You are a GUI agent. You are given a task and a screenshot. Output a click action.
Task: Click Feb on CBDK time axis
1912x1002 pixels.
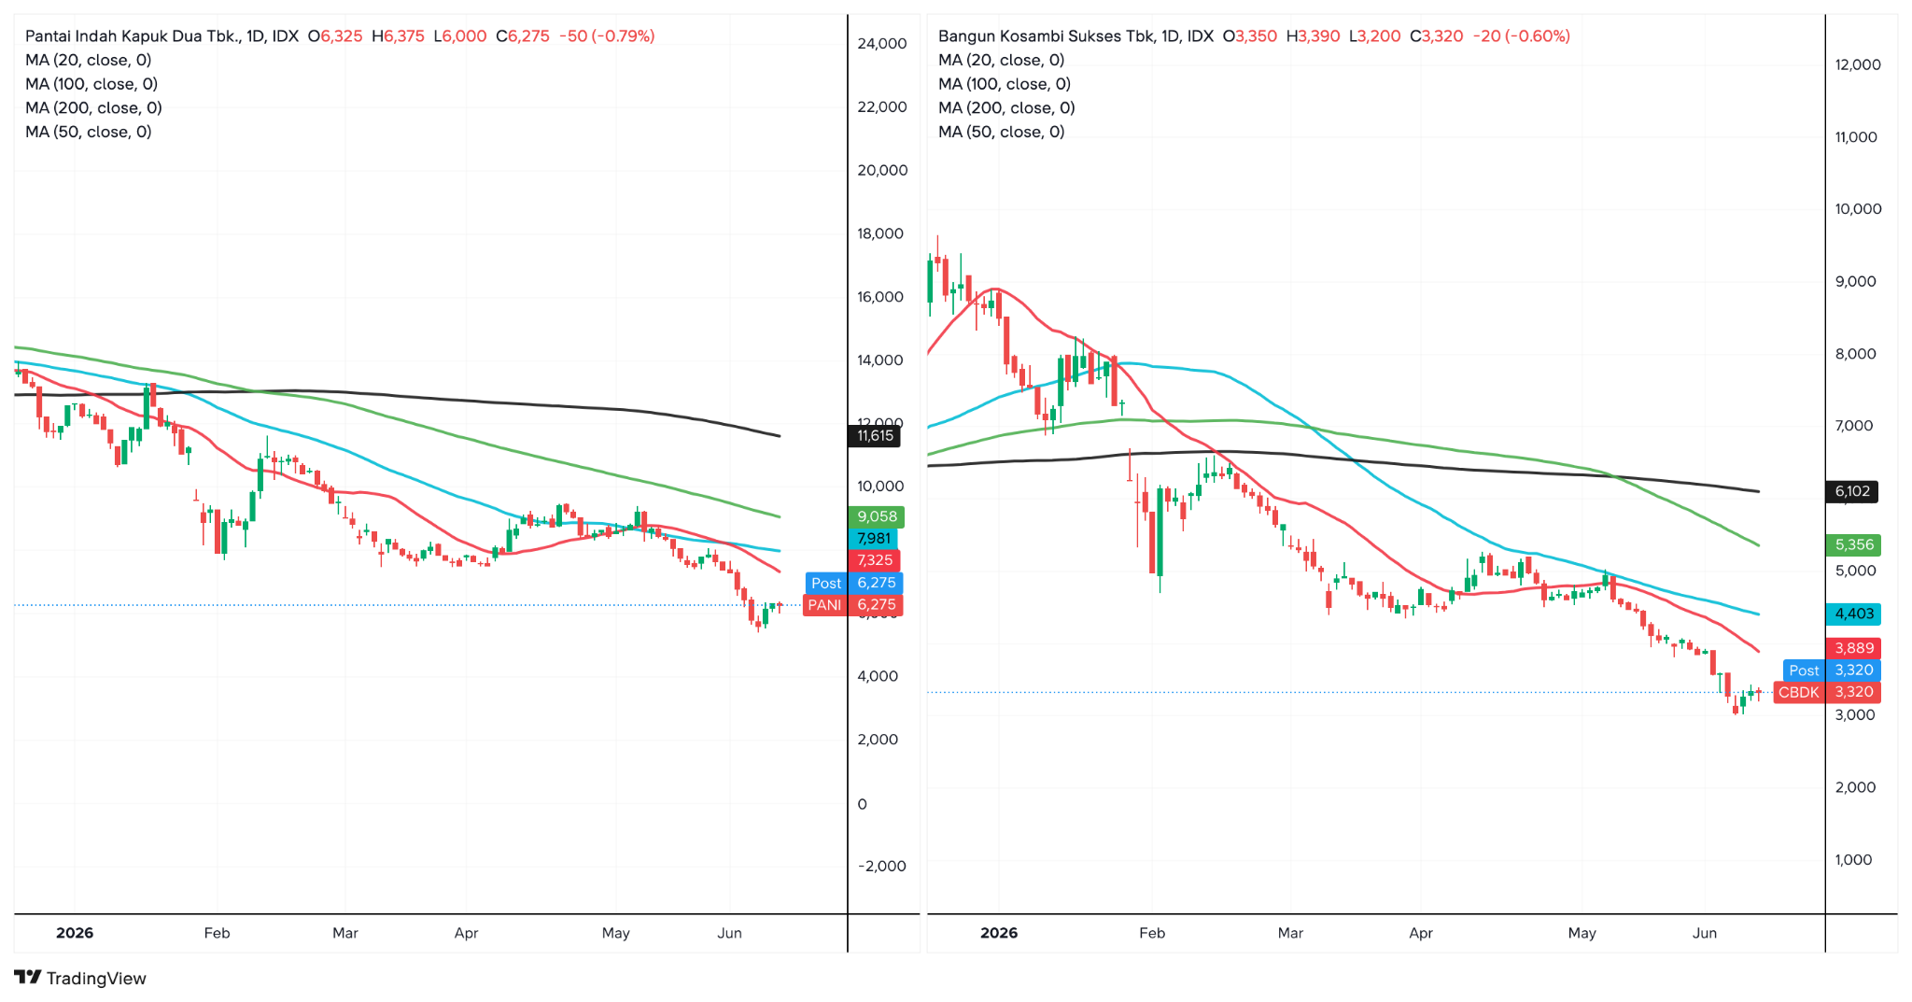point(1152,933)
